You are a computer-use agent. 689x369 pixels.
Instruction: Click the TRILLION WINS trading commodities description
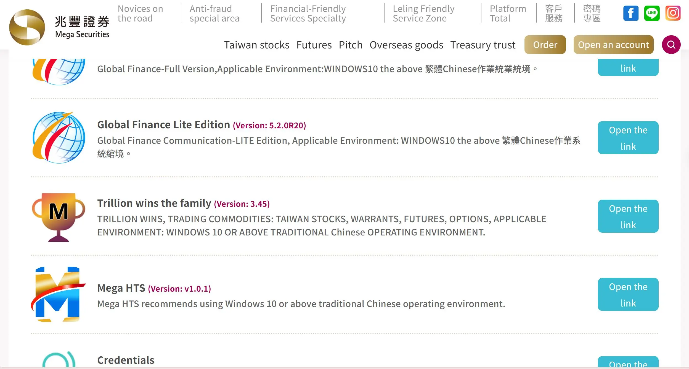(x=322, y=226)
